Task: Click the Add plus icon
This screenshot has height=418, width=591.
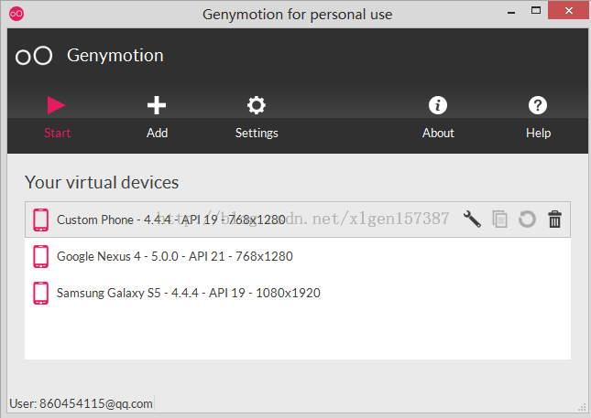Action: [x=157, y=106]
